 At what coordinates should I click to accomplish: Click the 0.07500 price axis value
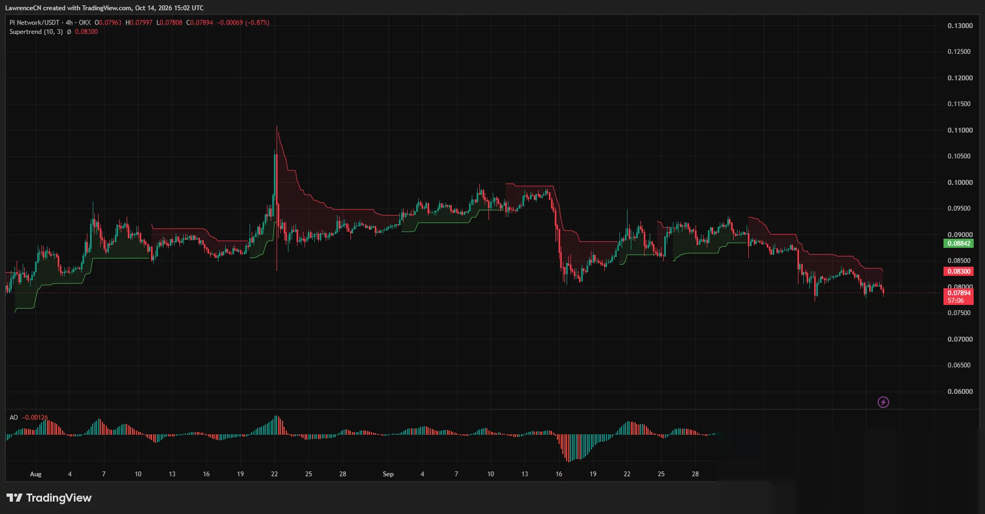(x=960, y=313)
